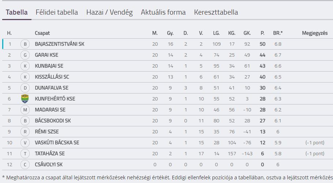Click the P. points column header
333x183 pixels.
(x=262, y=33)
